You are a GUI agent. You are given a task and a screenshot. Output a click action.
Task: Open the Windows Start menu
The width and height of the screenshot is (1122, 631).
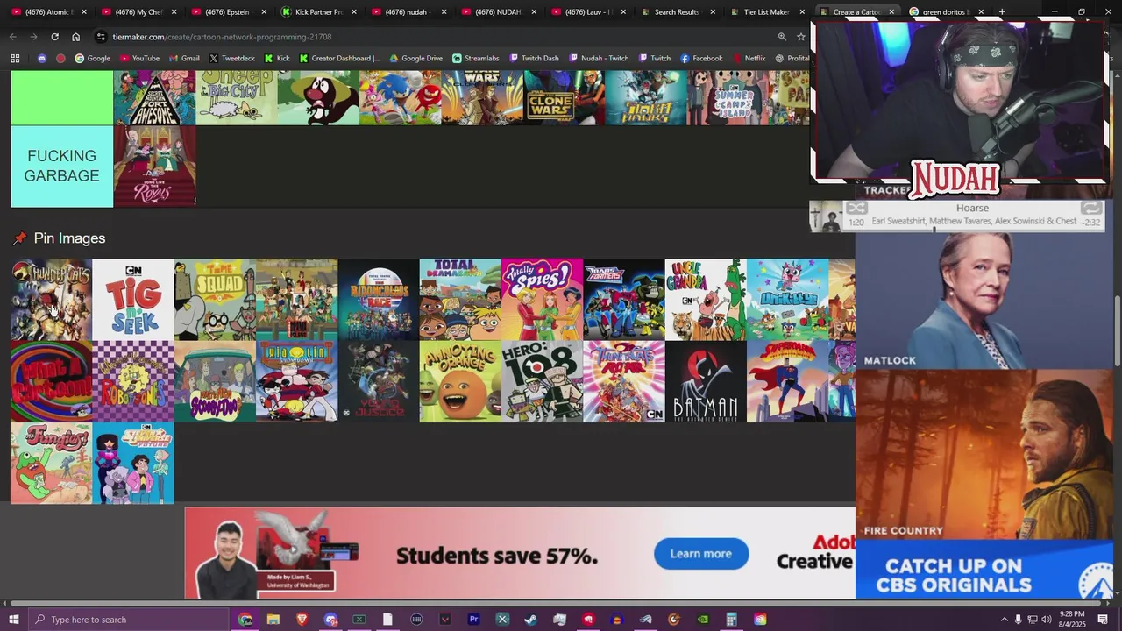[x=13, y=620]
